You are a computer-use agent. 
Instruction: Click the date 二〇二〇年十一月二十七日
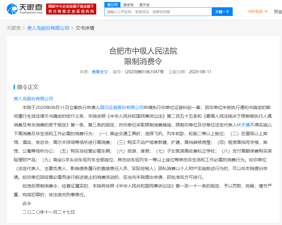pyautogui.click(x=49, y=212)
